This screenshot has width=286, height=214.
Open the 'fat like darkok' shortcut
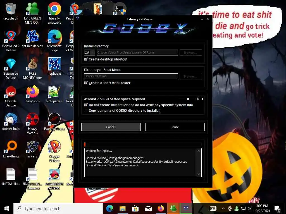pyautogui.click(x=33, y=39)
